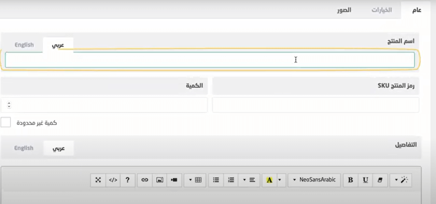This screenshot has height=204, width=436.
Task: Switch to the الصور tab
Action: 344,10
